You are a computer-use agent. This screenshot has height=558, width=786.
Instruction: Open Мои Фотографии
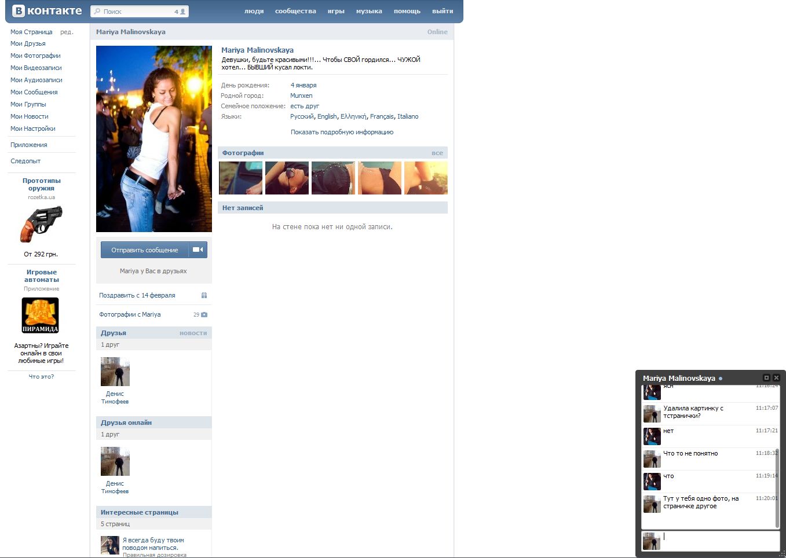[35, 56]
